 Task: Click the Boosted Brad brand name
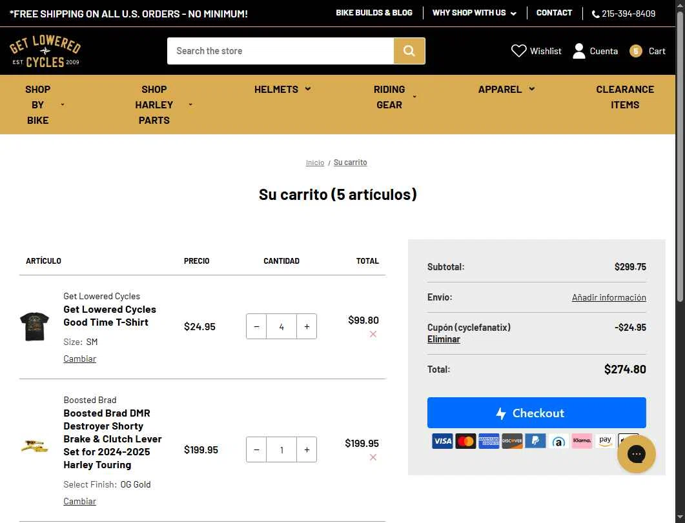(x=90, y=400)
